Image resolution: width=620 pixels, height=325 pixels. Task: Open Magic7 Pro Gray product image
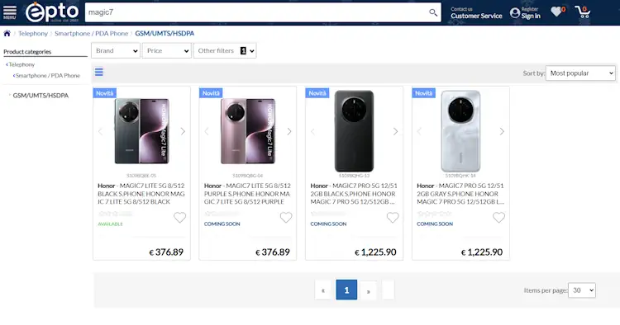(460, 131)
